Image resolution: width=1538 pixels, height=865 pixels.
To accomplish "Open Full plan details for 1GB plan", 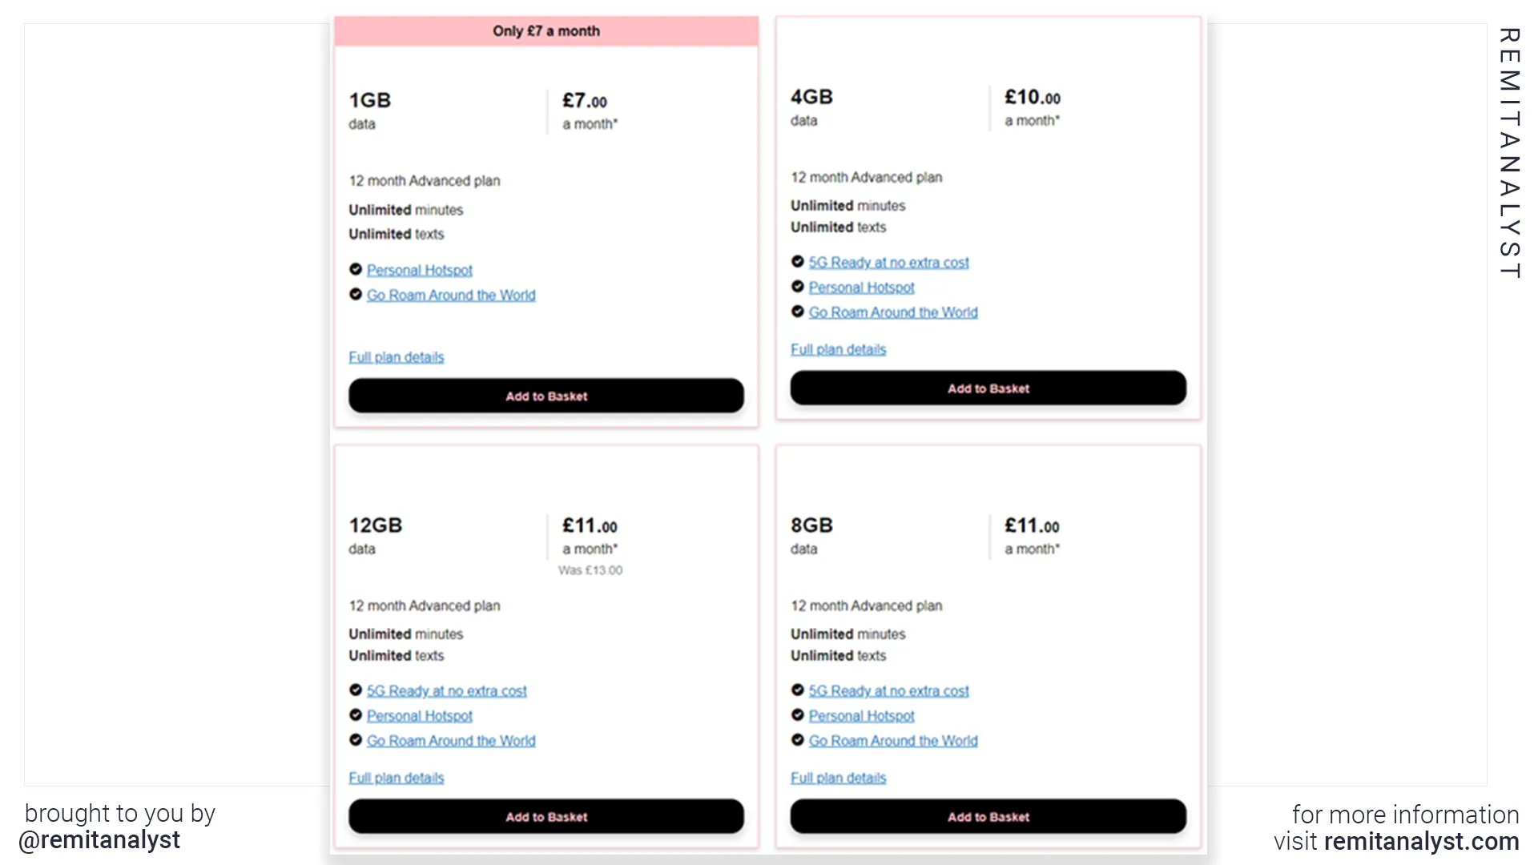I will [397, 357].
